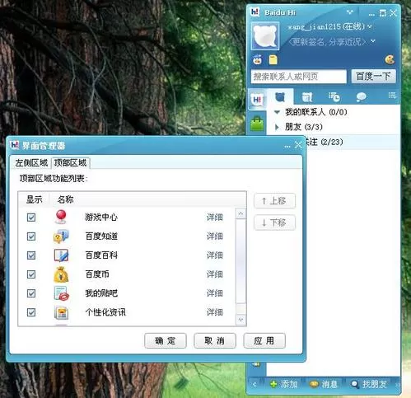Switch to the 左侧区域 tab
The image size is (411, 398).
31,163
